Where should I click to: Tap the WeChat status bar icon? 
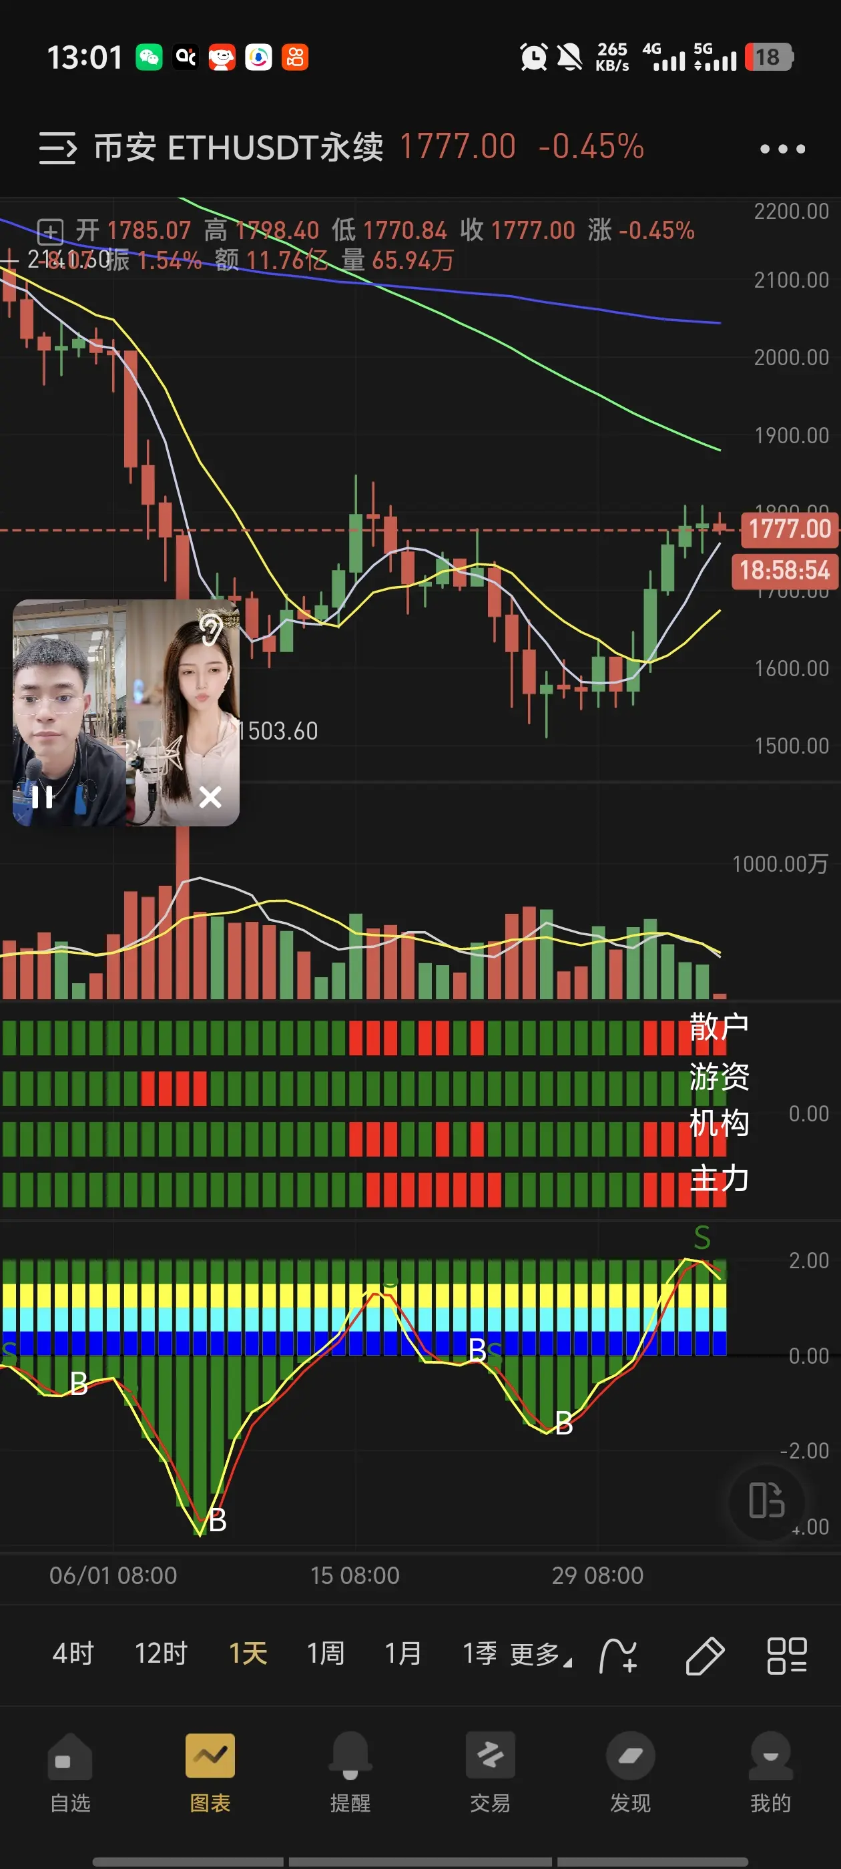(149, 57)
